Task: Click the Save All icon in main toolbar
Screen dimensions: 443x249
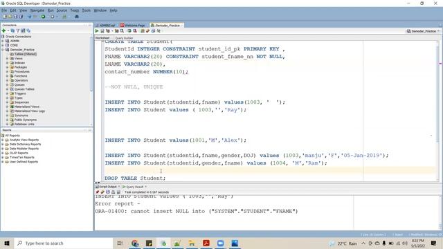Action: pos(21,17)
